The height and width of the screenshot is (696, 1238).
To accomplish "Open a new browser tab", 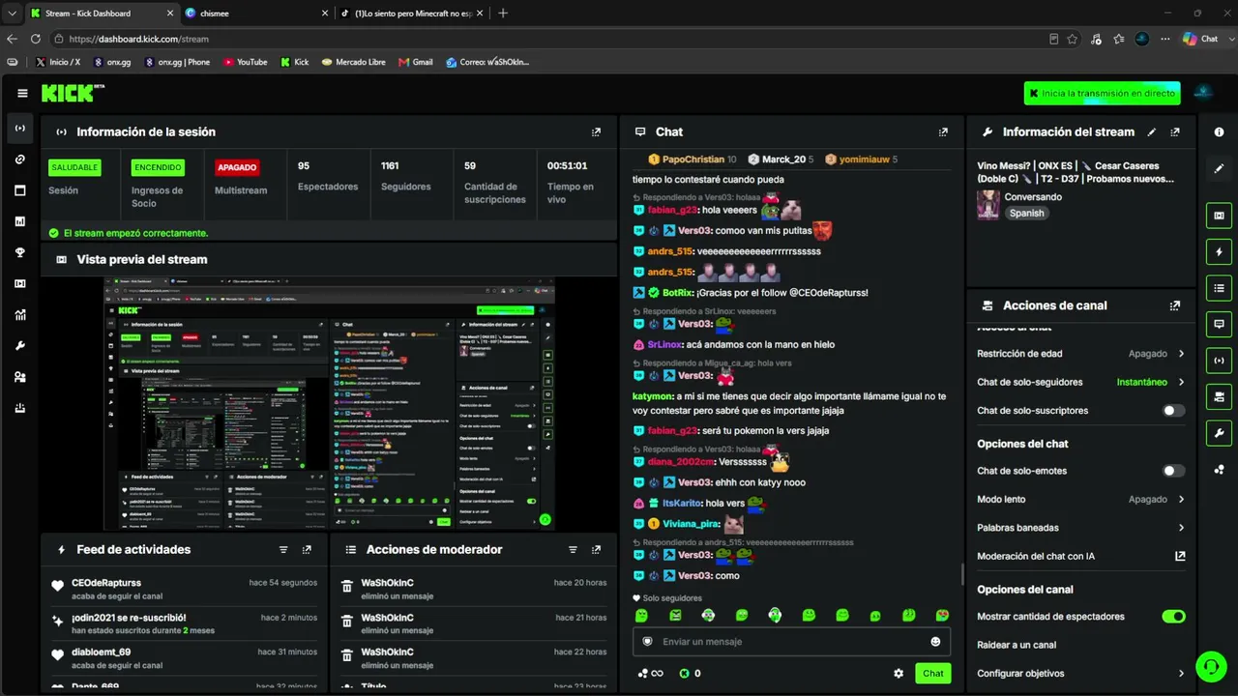I will pyautogui.click(x=503, y=14).
